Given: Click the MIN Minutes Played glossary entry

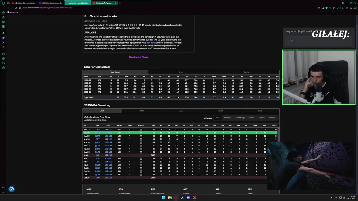Looking at the screenshot, I should click(93, 191).
